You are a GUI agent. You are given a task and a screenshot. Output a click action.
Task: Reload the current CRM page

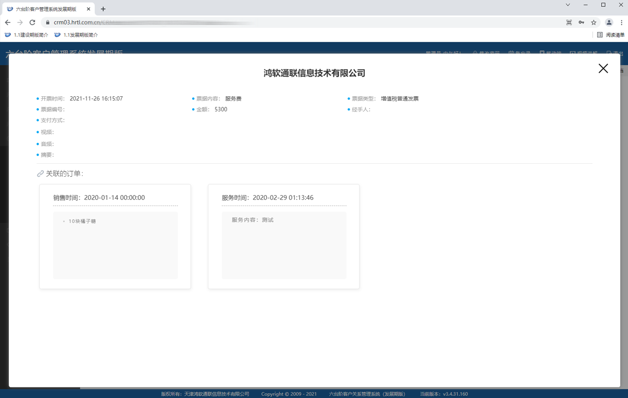[x=32, y=22]
